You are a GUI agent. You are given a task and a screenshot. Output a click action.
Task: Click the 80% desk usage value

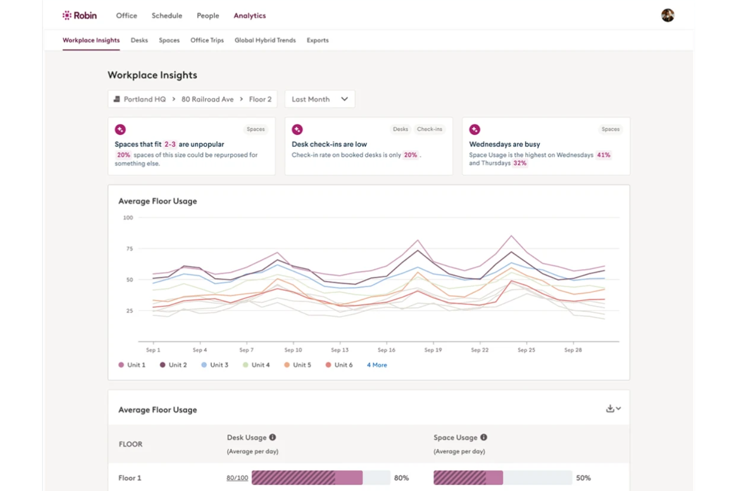point(401,478)
